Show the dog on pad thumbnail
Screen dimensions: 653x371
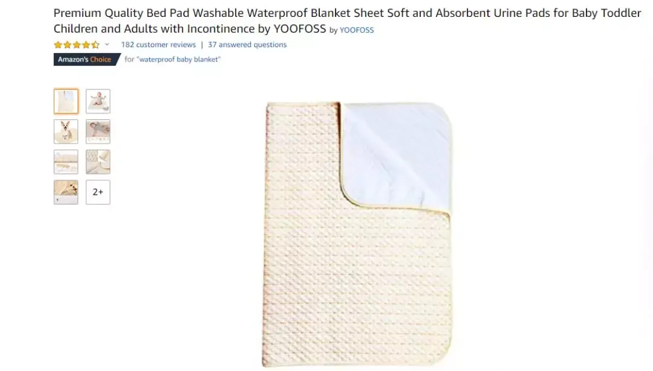coord(66,132)
